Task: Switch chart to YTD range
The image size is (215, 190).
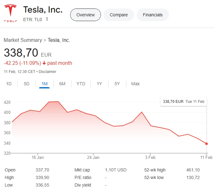Action: 81,84
